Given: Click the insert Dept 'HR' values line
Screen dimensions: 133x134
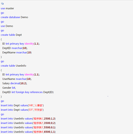Looking at the screenshot, I should click(22, 105).
